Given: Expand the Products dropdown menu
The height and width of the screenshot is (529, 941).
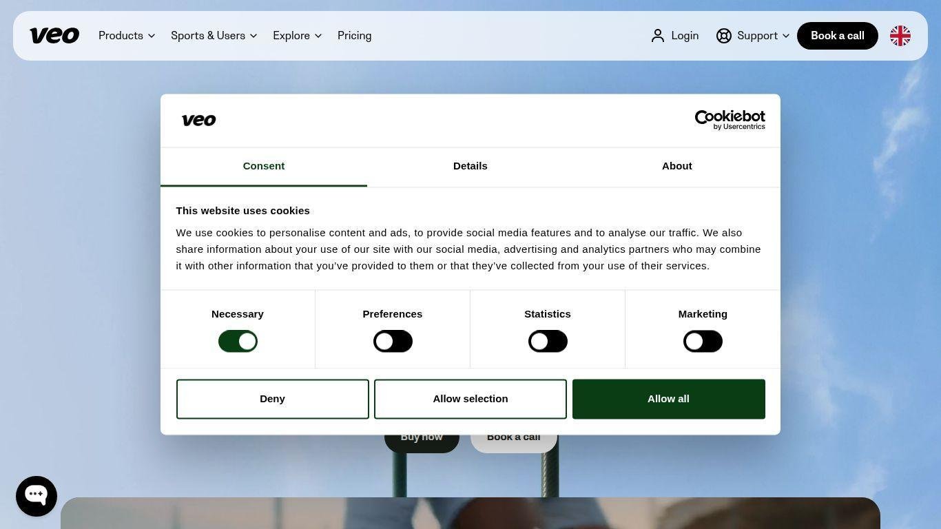Looking at the screenshot, I should pos(127,36).
